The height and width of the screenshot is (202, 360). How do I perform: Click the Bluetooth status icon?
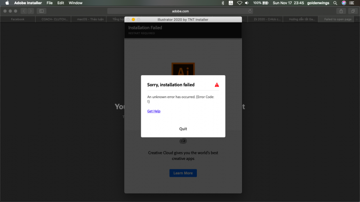tap(223, 3)
